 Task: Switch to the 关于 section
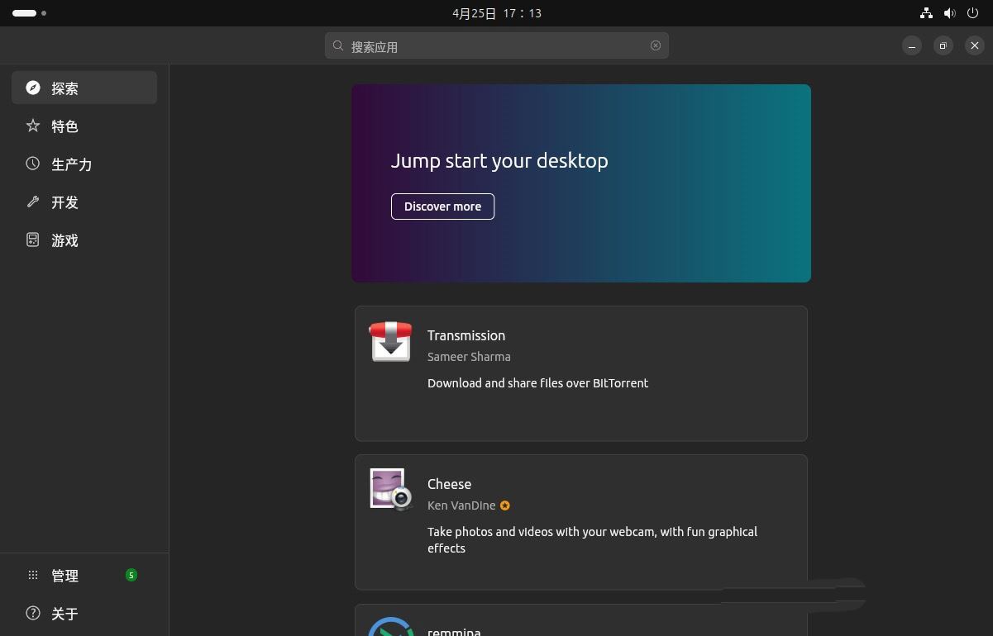point(64,614)
